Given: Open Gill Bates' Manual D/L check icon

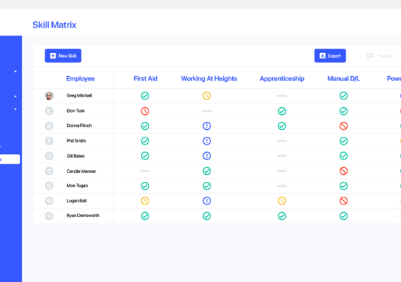Looking at the screenshot, I should (x=343, y=156).
